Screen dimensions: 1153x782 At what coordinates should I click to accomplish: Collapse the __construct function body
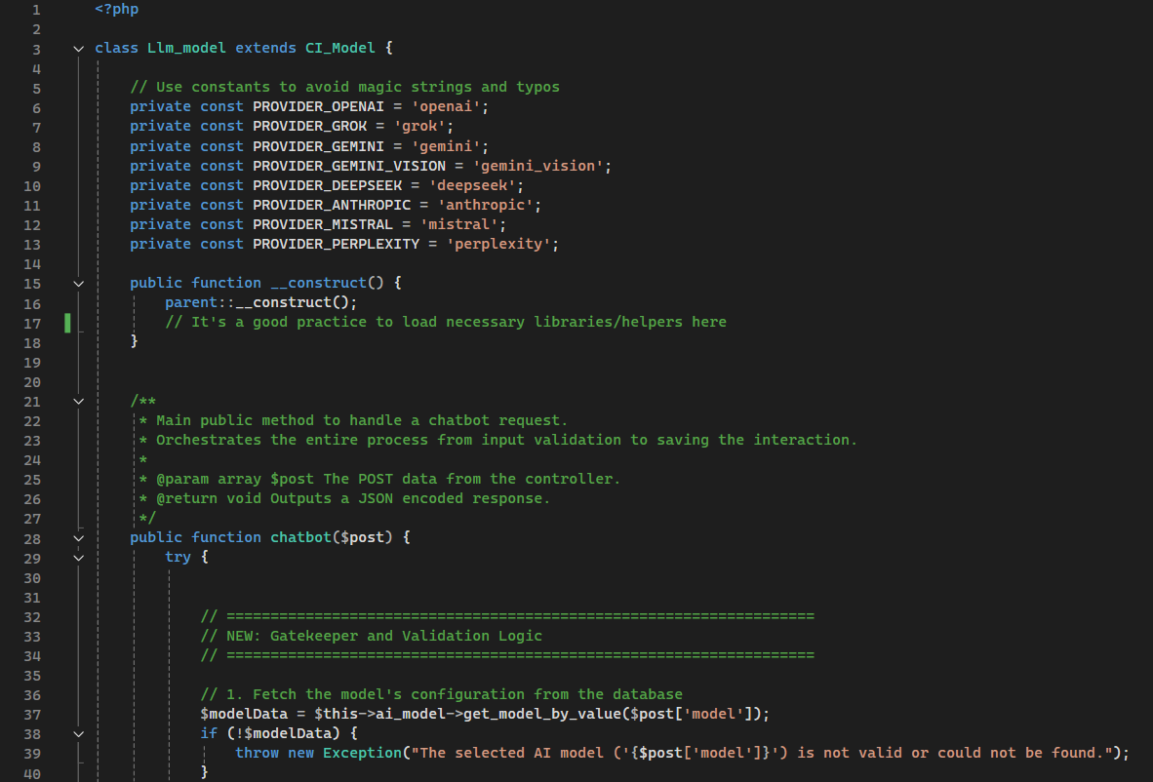coord(78,283)
